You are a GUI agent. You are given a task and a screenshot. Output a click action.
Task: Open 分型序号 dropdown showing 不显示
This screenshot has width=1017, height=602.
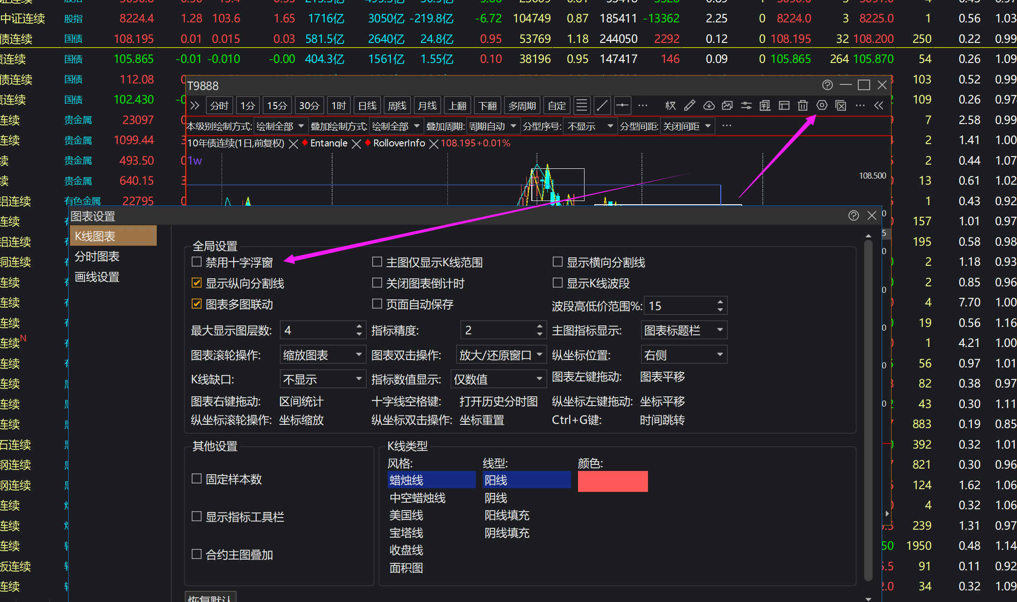590,126
